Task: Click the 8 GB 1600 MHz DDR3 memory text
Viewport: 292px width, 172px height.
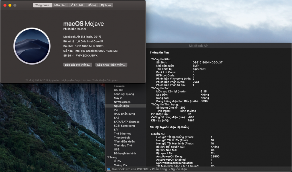Action: coord(89,46)
